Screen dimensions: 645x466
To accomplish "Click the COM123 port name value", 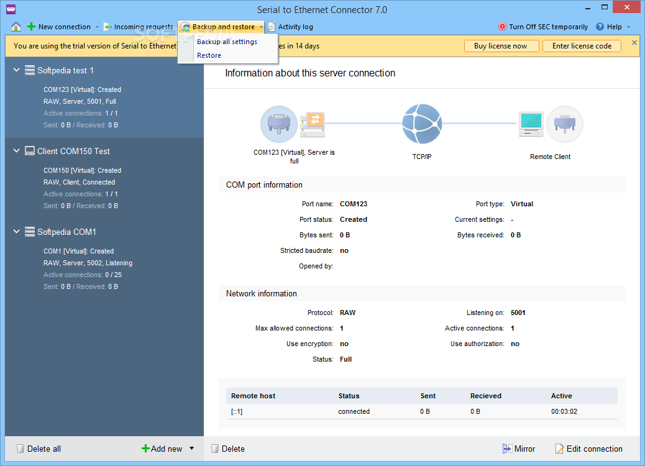I will click(354, 204).
